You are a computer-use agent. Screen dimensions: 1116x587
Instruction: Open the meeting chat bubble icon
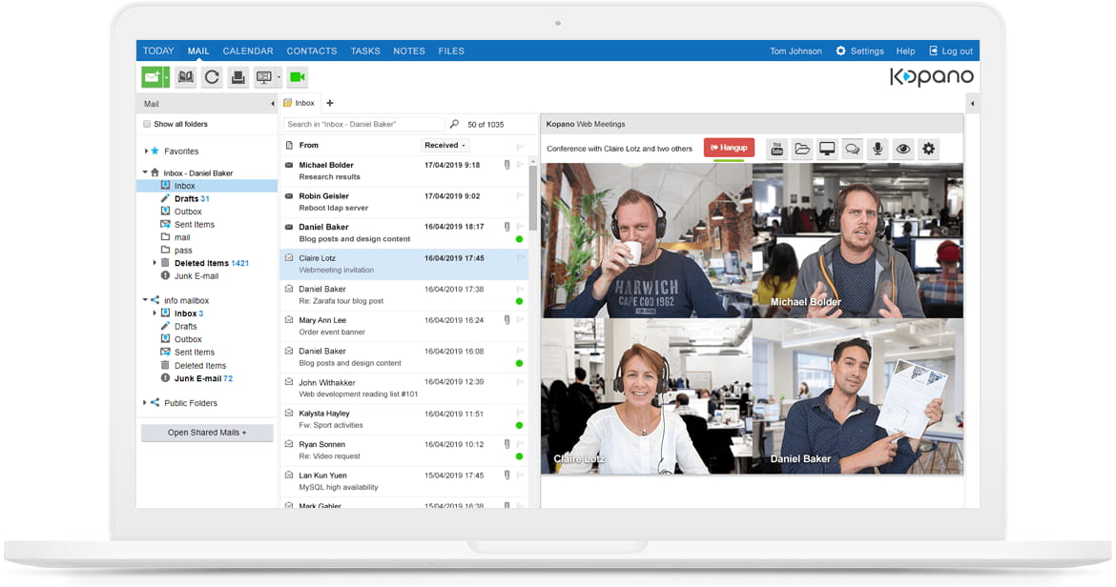pyautogui.click(x=852, y=149)
